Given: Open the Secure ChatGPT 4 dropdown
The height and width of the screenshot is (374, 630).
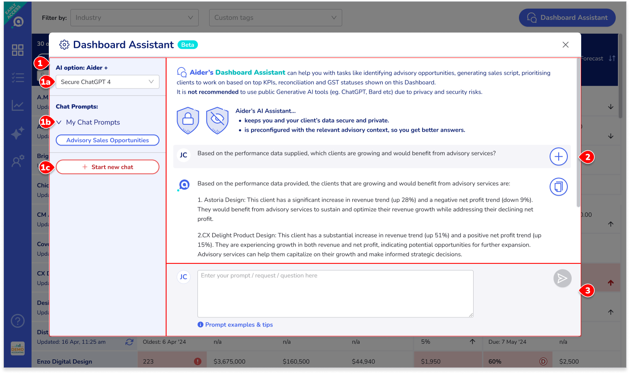Looking at the screenshot, I should click(x=107, y=82).
